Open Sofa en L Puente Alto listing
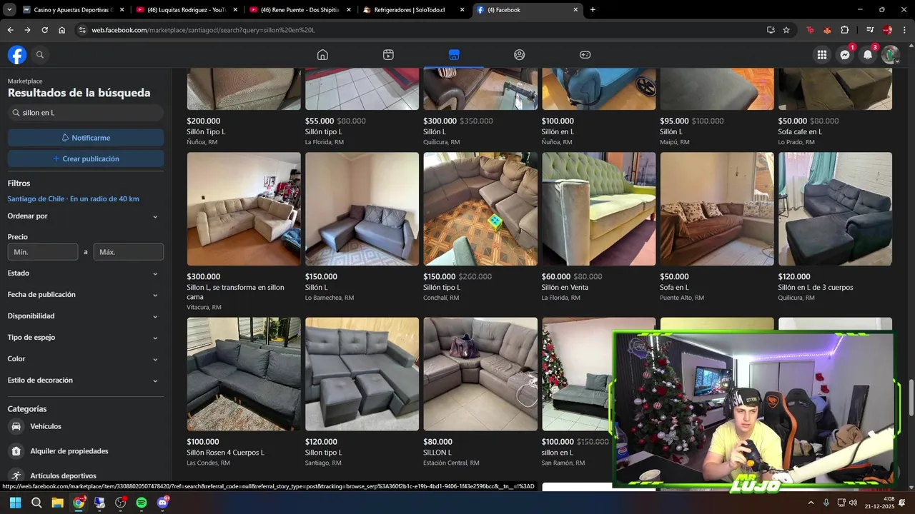This screenshot has width=915, height=514. coord(717,227)
